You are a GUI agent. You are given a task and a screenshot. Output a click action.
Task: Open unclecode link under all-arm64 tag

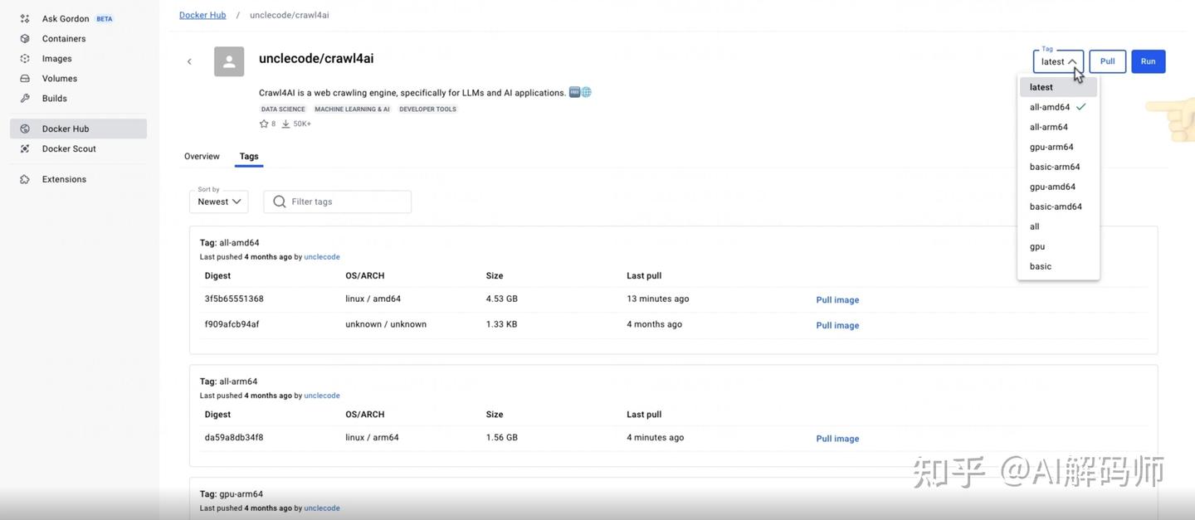pyautogui.click(x=322, y=396)
